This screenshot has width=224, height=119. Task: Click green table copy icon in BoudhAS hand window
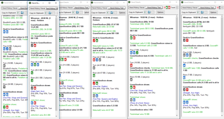pos(18,13)
